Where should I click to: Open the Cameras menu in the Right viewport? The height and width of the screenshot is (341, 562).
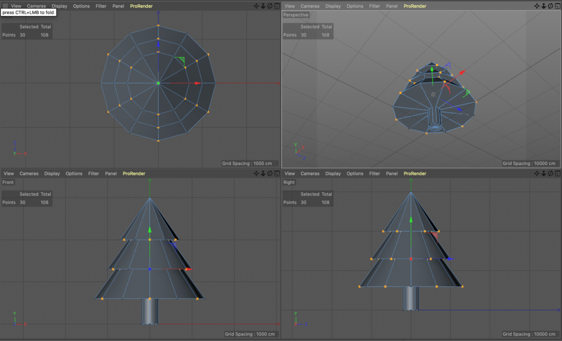pyautogui.click(x=310, y=173)
